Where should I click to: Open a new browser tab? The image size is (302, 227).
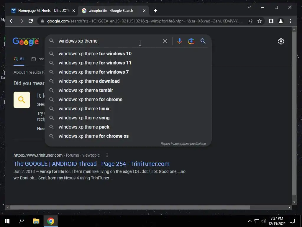pos(155,11)
